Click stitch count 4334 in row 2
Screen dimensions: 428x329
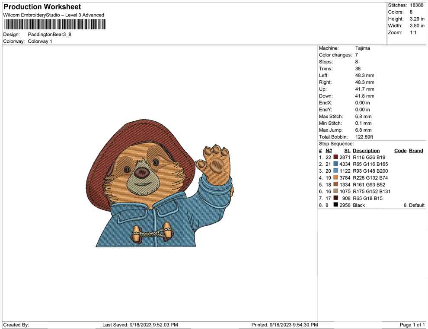(345, 164)
